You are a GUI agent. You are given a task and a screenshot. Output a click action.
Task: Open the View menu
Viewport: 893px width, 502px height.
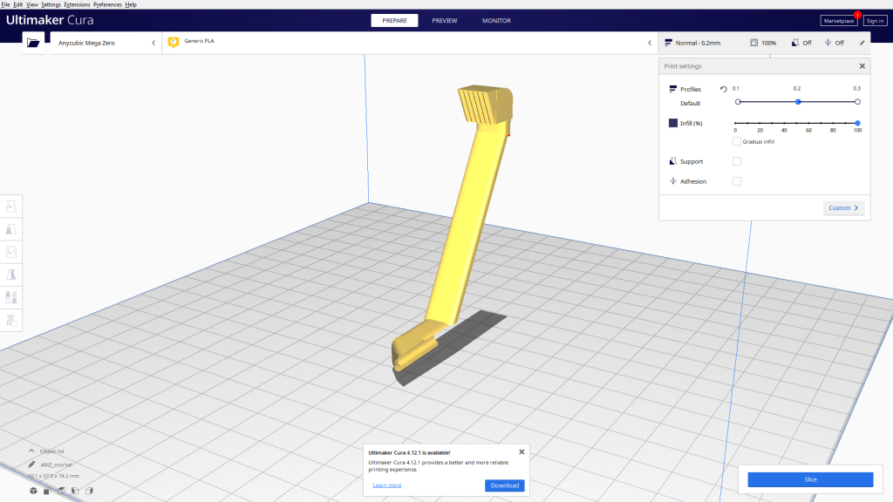tap(32, 4)
